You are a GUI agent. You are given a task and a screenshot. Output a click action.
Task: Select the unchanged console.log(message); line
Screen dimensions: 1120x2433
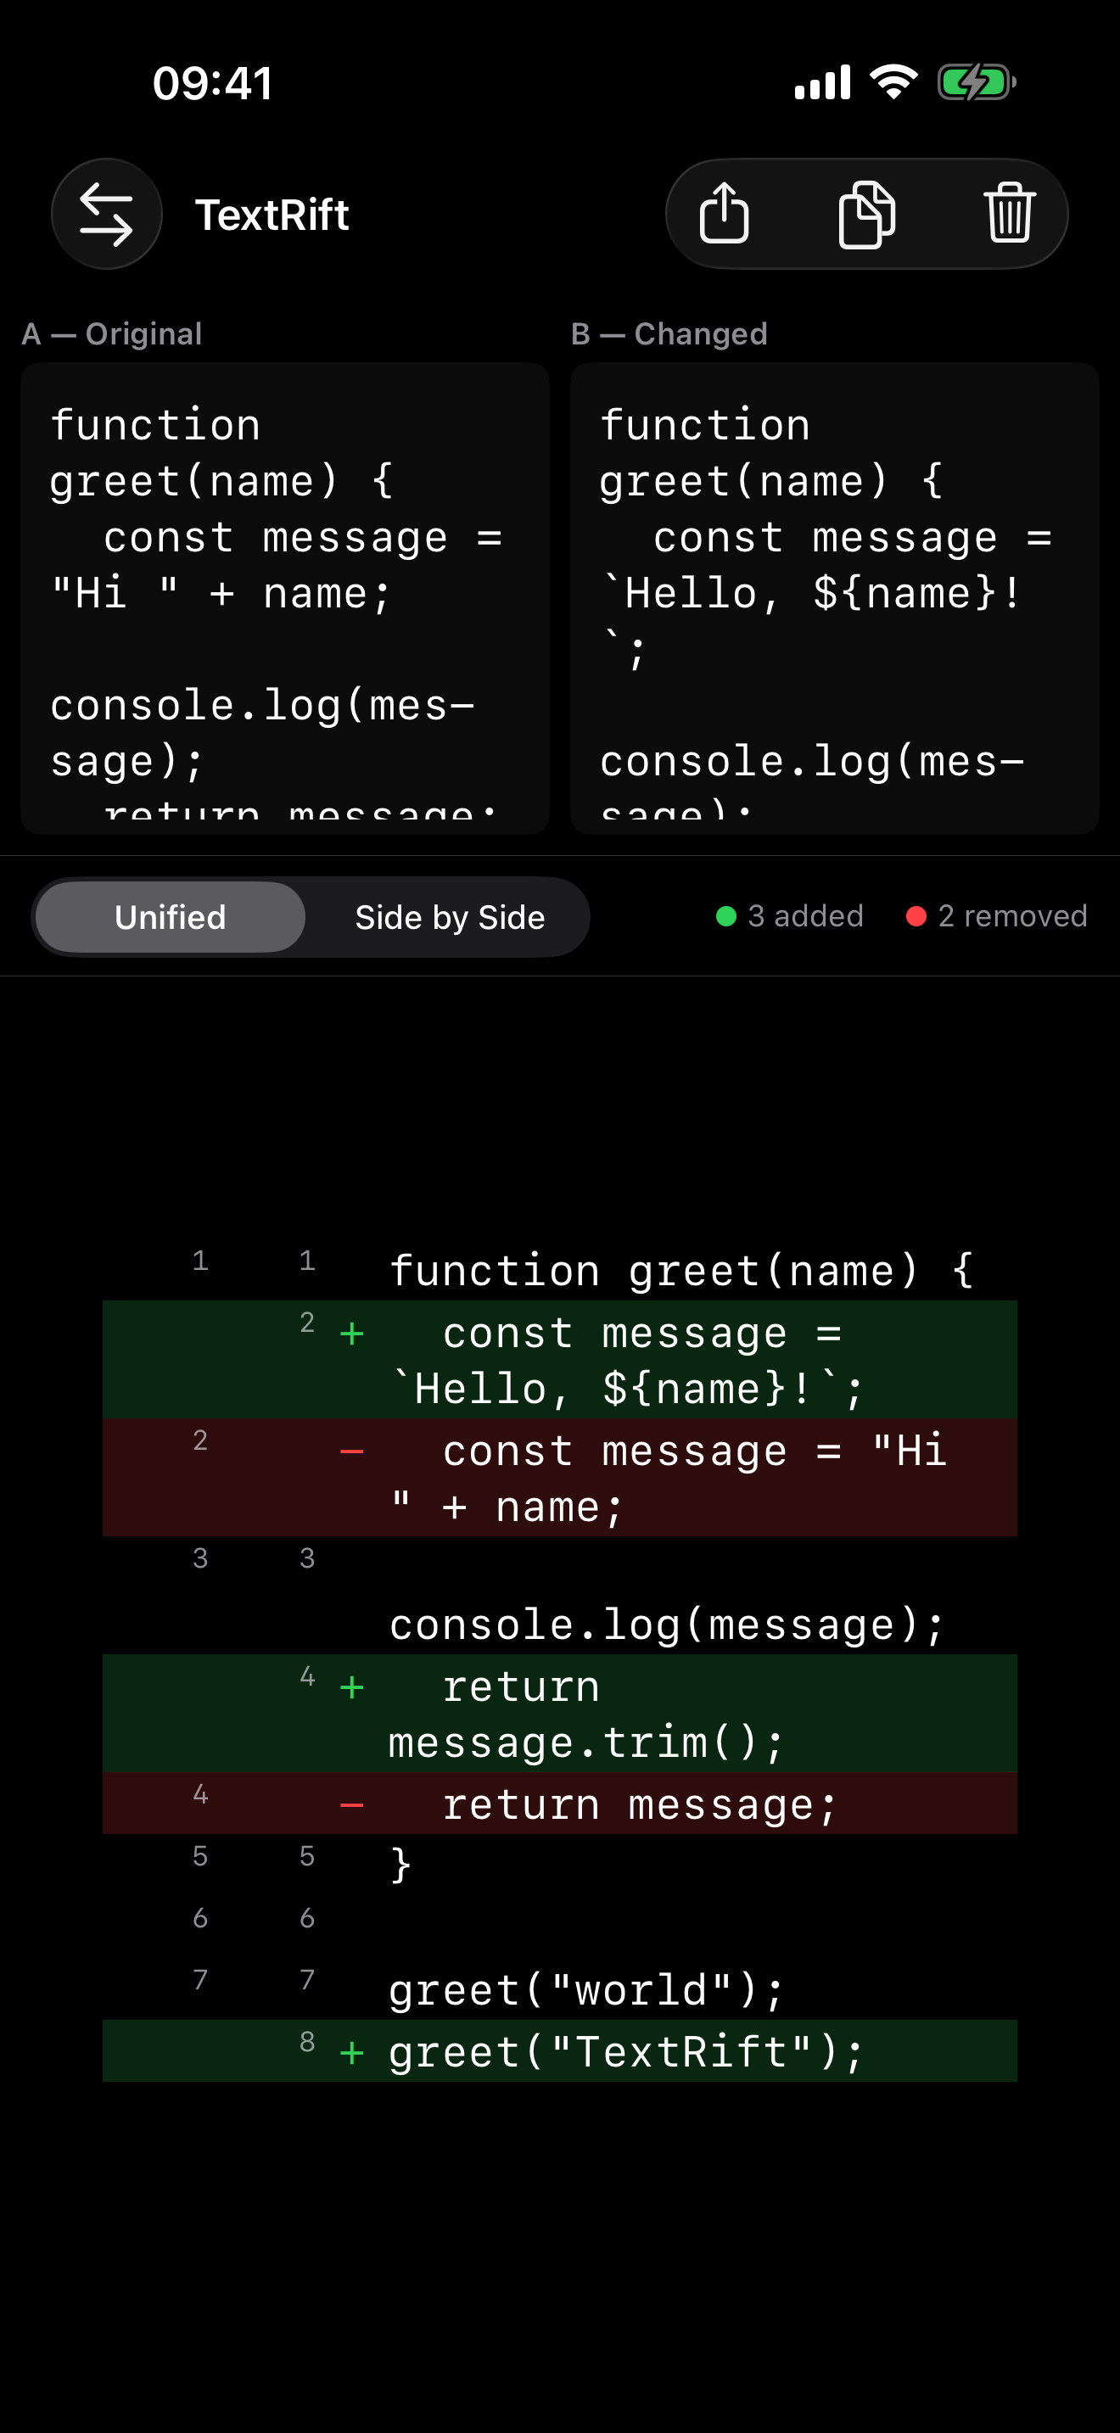point(560,1595)
